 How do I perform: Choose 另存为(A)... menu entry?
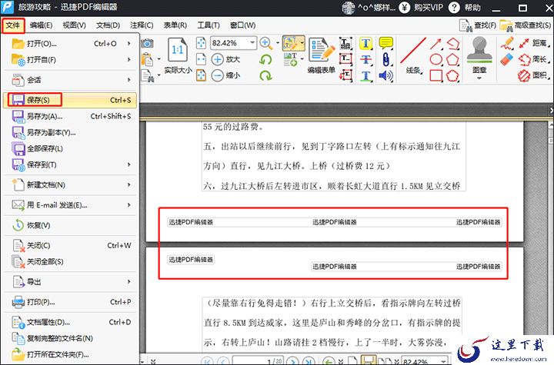coord(71,116)
